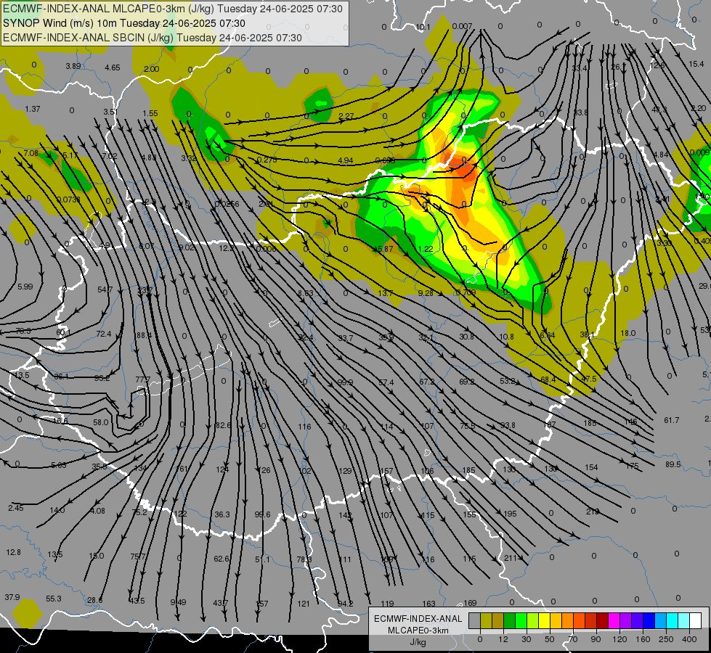Click the map value 57.4
This screenshot has height=653, width=711.
pyautogui.click(x=386, y=382)
